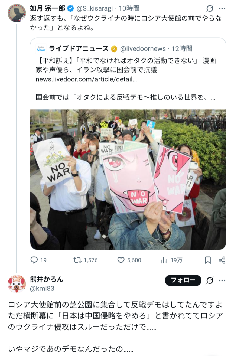The height and width of the screenshot is (356, 234).
Task: Like the post with 5,600 hearts
Action: (x=121, y=260)
